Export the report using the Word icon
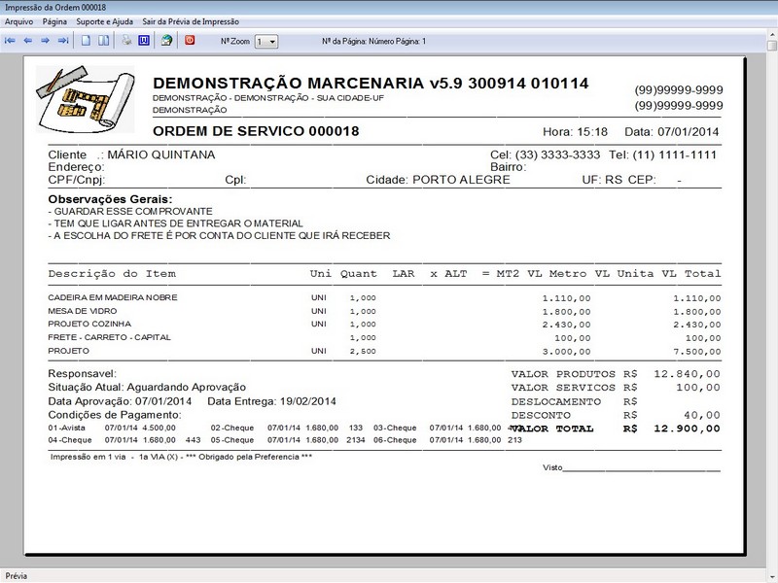This screenshot has height=583, width=778. (x=142, y=41)
